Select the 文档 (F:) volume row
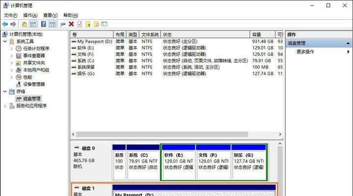 (177, 54)
